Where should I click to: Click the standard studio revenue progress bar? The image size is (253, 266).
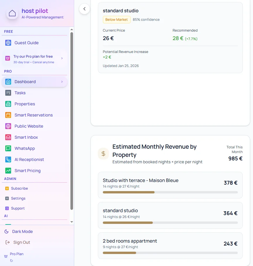[170, 223]
